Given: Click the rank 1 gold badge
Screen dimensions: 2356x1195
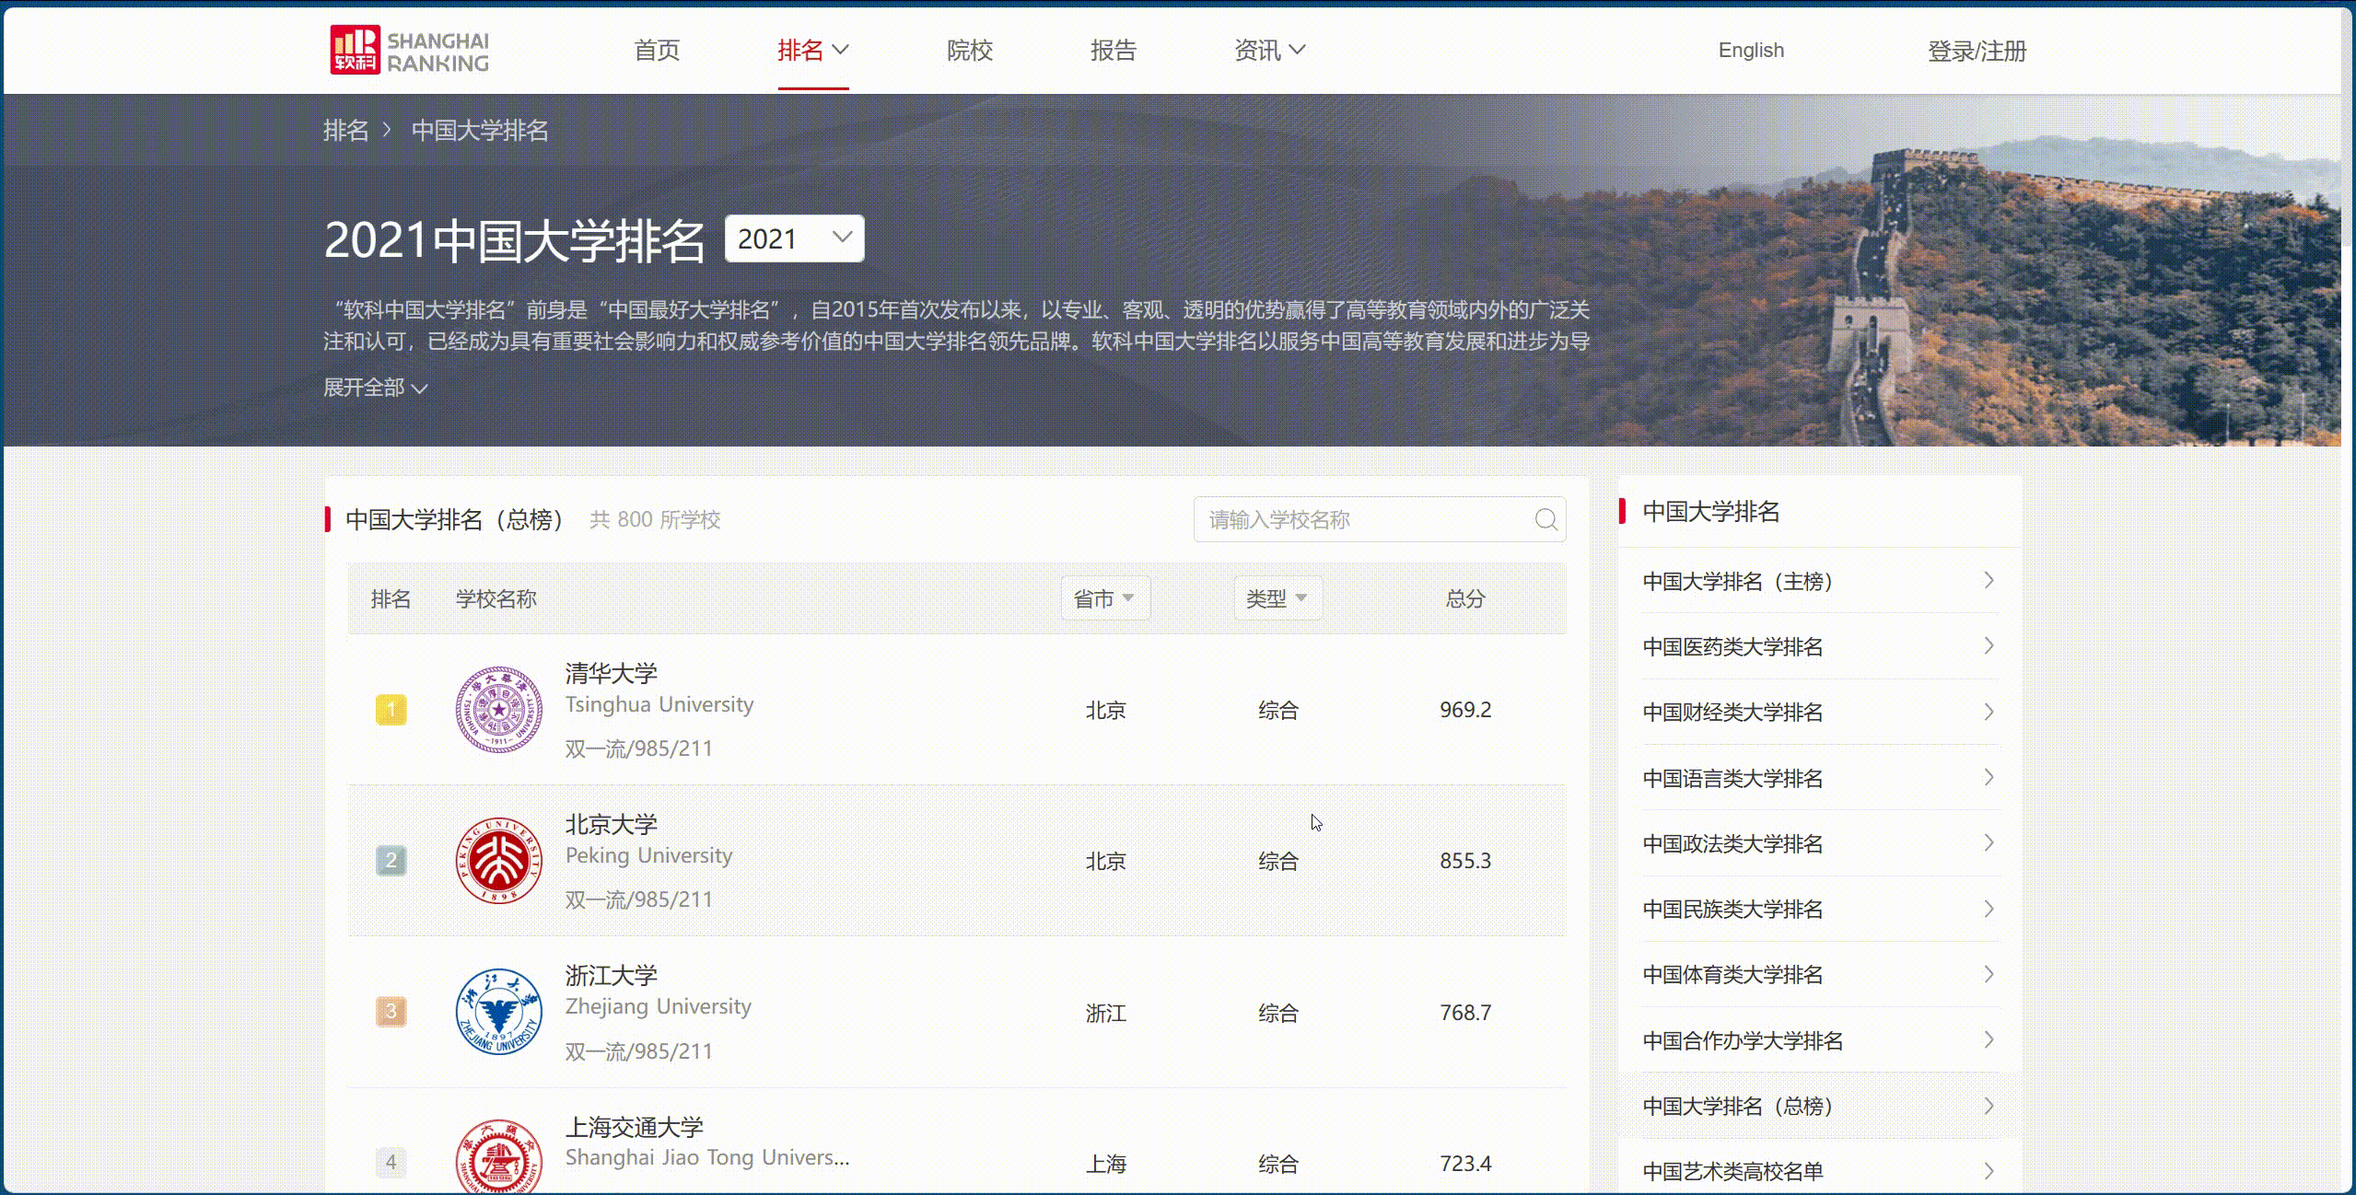Looking at the screenshot, I should (391, 710).
